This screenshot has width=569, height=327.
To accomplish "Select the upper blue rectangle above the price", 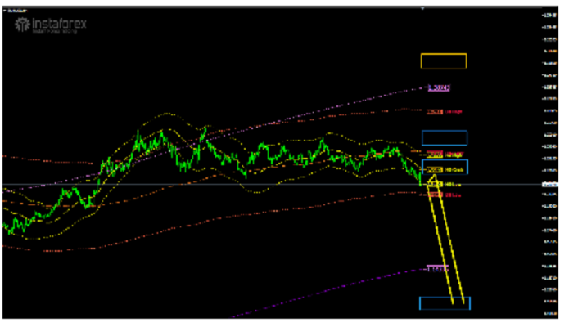I will coord(444,137).
